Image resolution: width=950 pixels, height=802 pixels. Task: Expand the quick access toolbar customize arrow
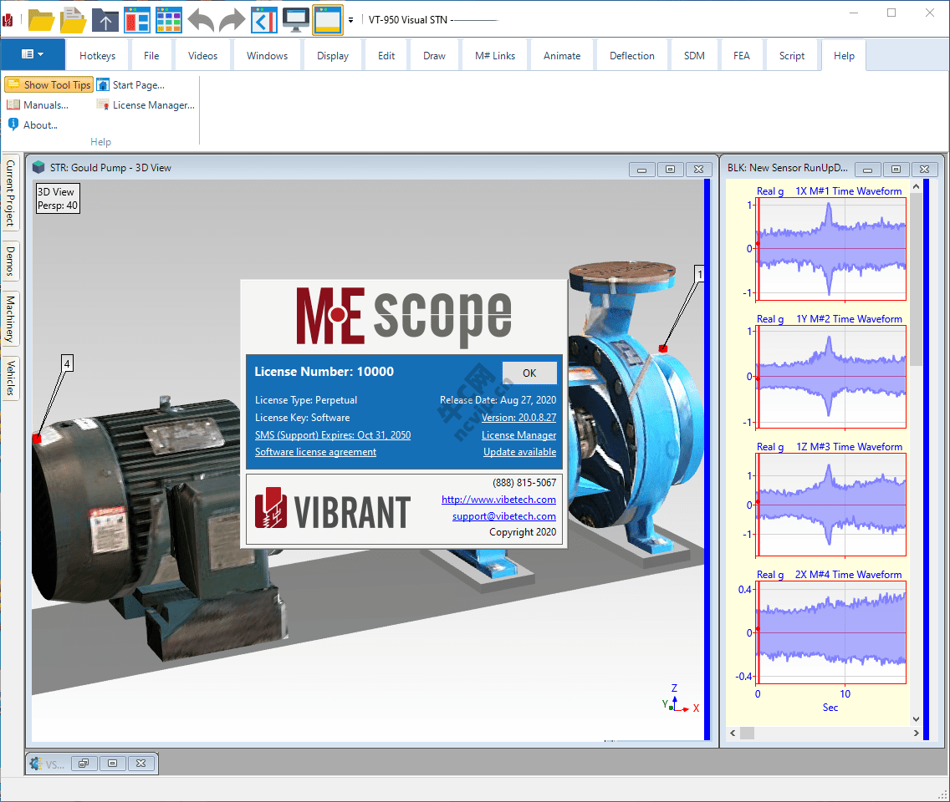350,20
